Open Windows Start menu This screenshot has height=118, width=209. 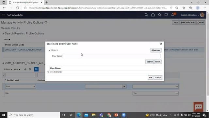[x=4, y=115]
